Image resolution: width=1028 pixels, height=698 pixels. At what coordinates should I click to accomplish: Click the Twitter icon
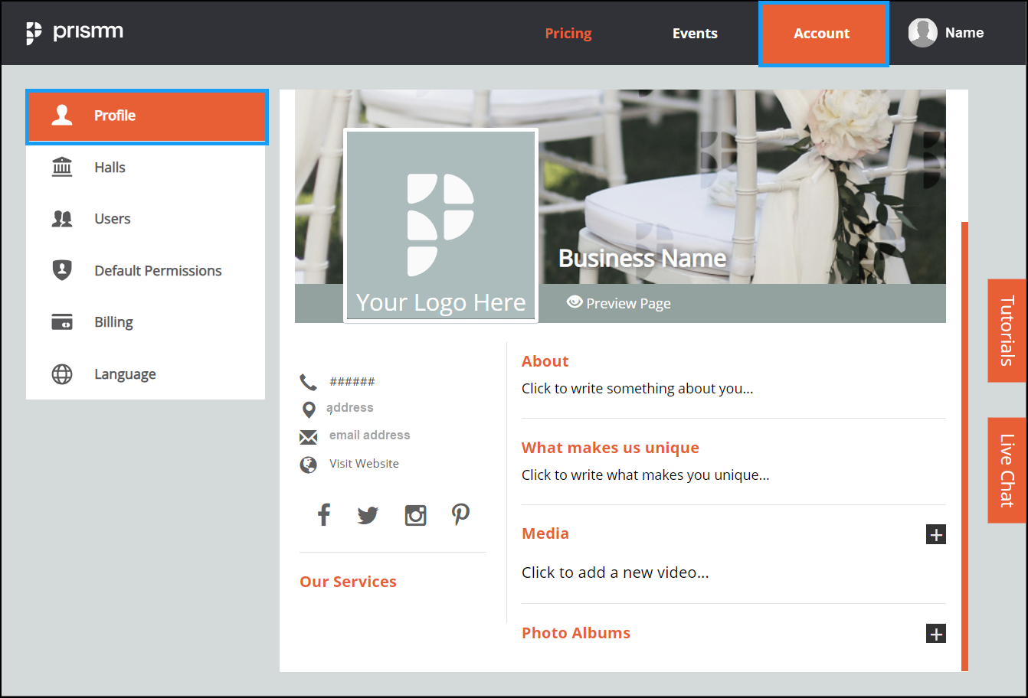pos(368,515)
